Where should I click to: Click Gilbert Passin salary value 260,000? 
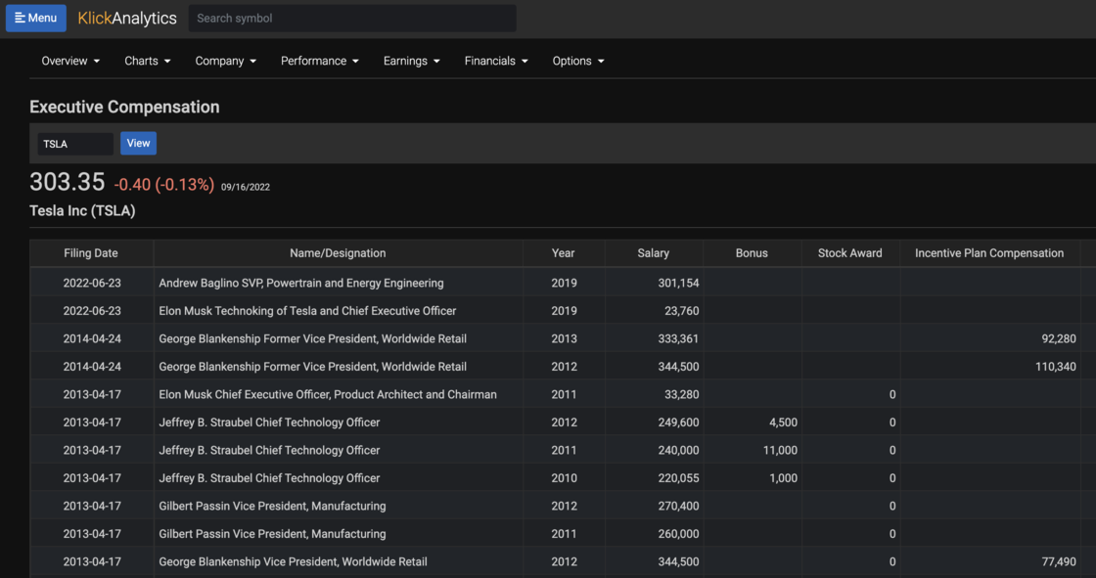(x=678, y=534)
